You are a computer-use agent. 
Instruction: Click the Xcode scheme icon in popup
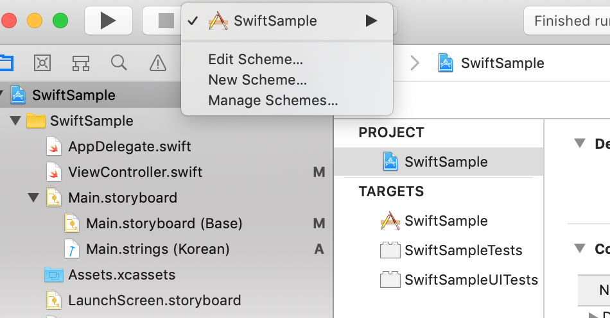point(218,21)
